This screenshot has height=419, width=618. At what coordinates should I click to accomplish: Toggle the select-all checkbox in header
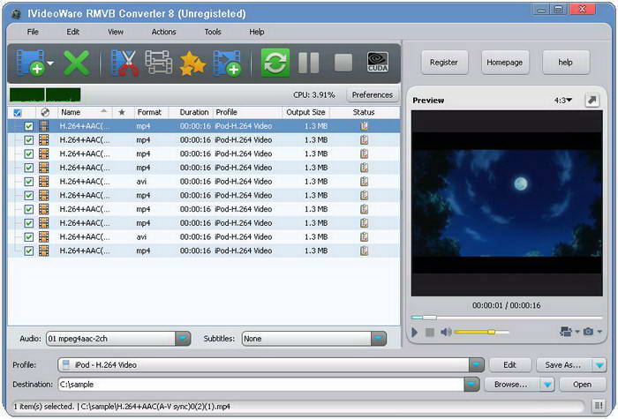(18, 113)
